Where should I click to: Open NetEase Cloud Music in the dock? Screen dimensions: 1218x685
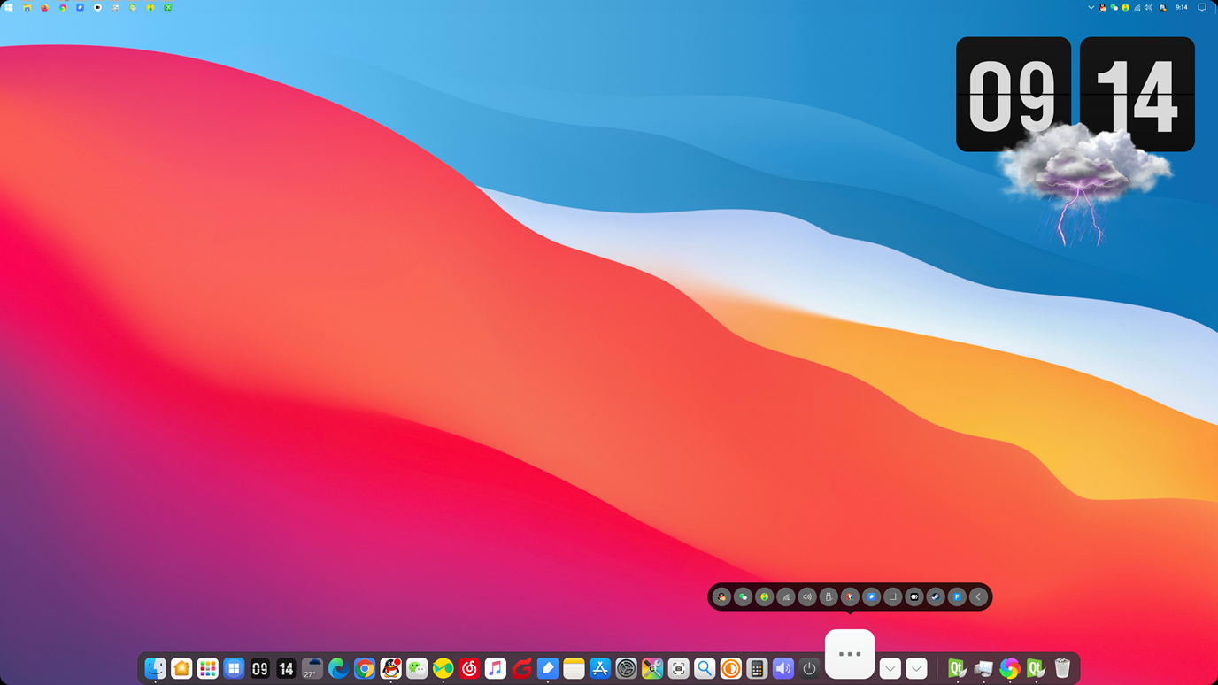click(469, 668)
